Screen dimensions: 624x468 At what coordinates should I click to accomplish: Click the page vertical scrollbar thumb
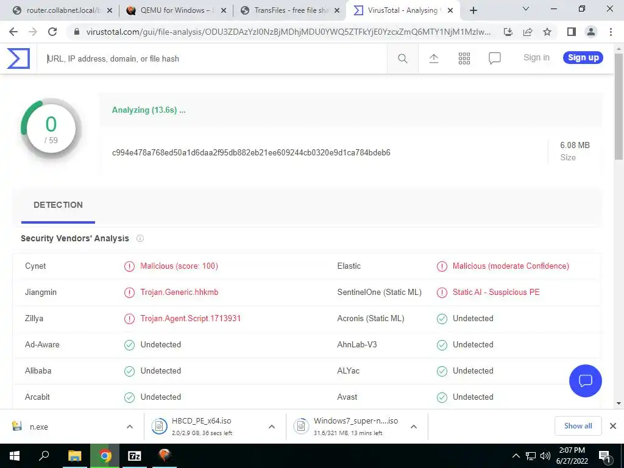coord(619,107)
